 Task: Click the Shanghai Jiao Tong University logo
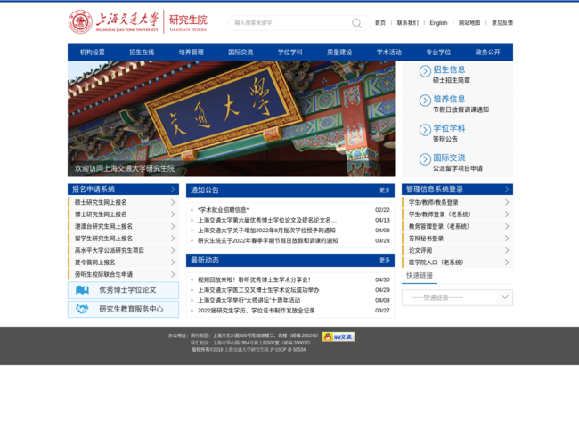(138, 21)
